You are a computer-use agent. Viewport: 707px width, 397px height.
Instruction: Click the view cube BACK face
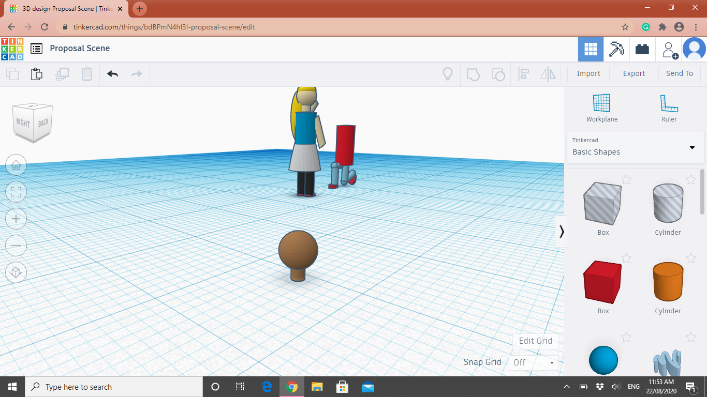(43, 122)
